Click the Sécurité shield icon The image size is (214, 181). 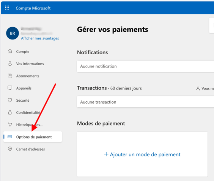point(10,100)
